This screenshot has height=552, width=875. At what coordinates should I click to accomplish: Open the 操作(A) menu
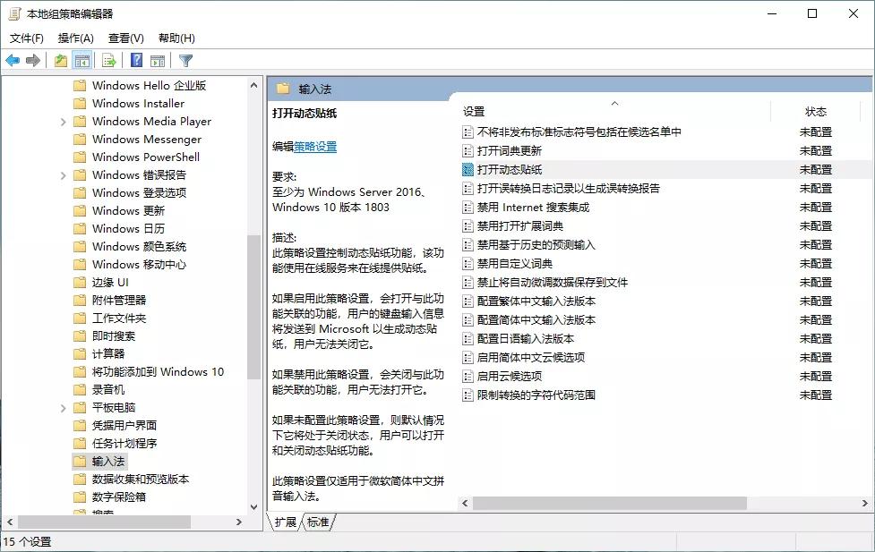(x=77, y=38)
